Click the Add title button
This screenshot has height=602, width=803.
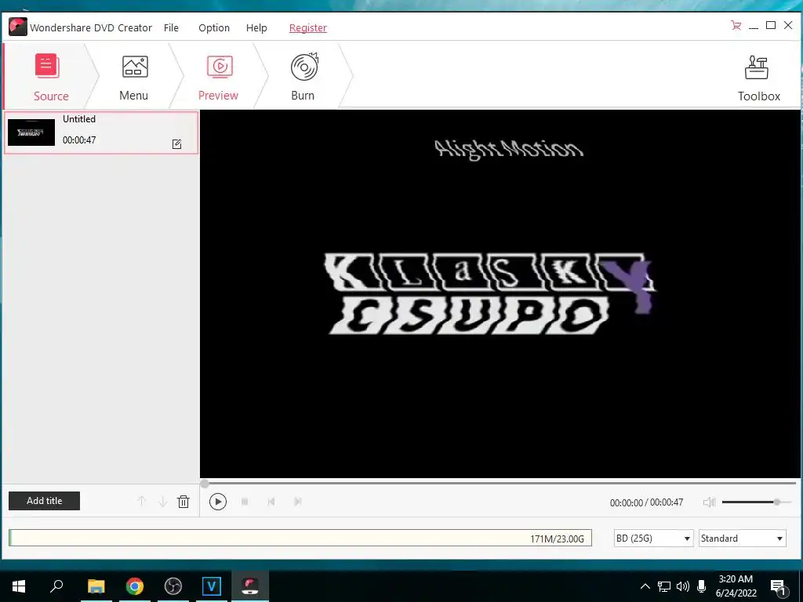click(44, 501)
